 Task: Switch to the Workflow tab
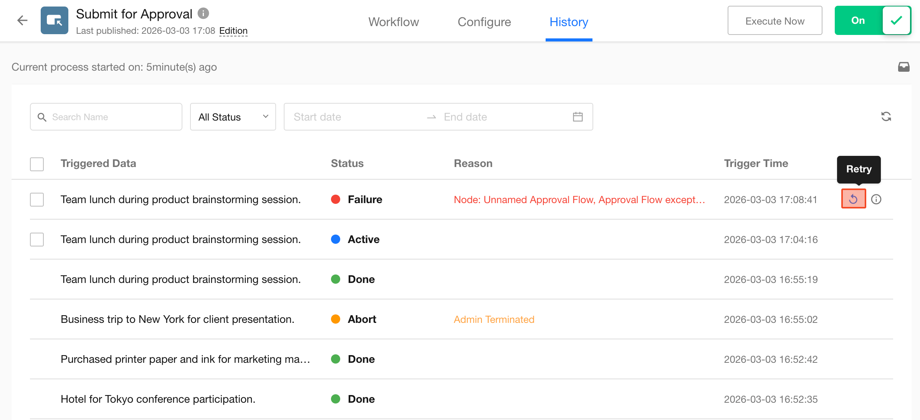click(x=394, y=22)
